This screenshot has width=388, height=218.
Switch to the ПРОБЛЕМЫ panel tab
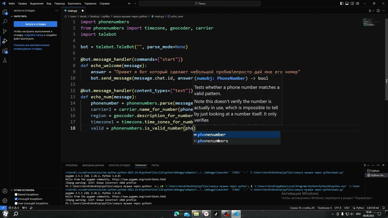72,165
